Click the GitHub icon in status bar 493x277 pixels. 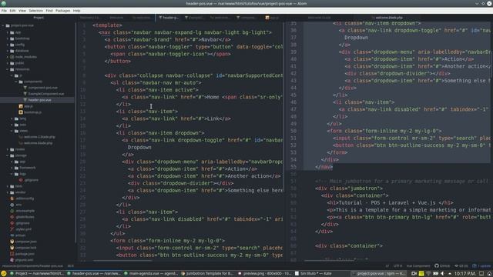pos(437,265)
